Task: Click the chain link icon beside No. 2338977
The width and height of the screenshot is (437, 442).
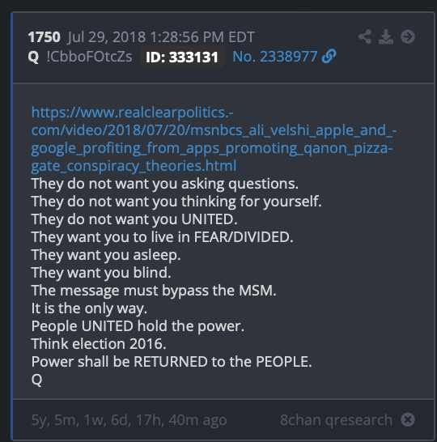Action: pos(329,56)
